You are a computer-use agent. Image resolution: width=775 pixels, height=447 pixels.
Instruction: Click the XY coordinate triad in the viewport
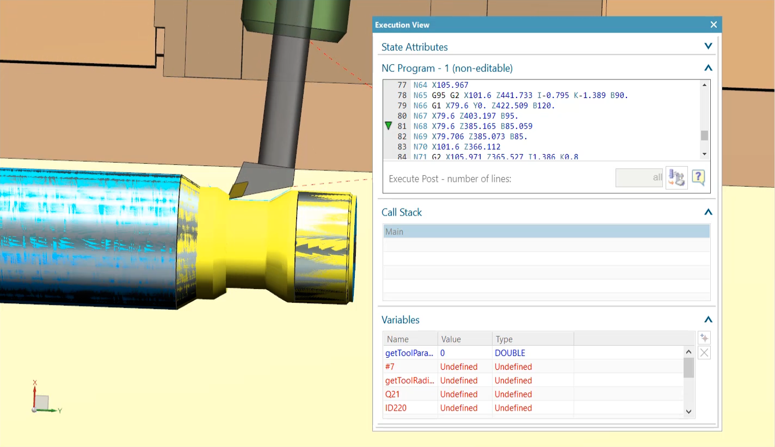pos(46,396)
